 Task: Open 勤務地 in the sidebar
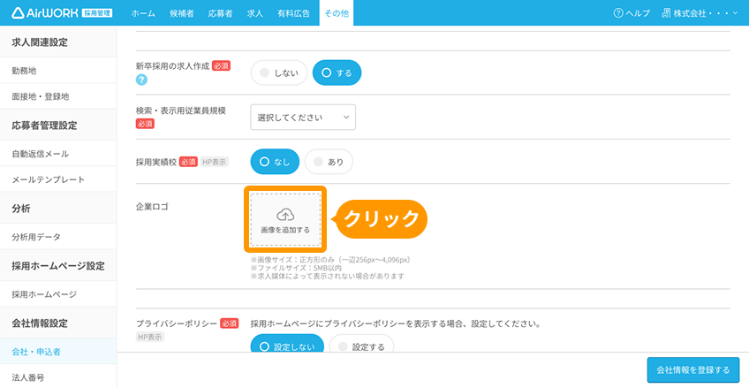click(x=58, y=70)
